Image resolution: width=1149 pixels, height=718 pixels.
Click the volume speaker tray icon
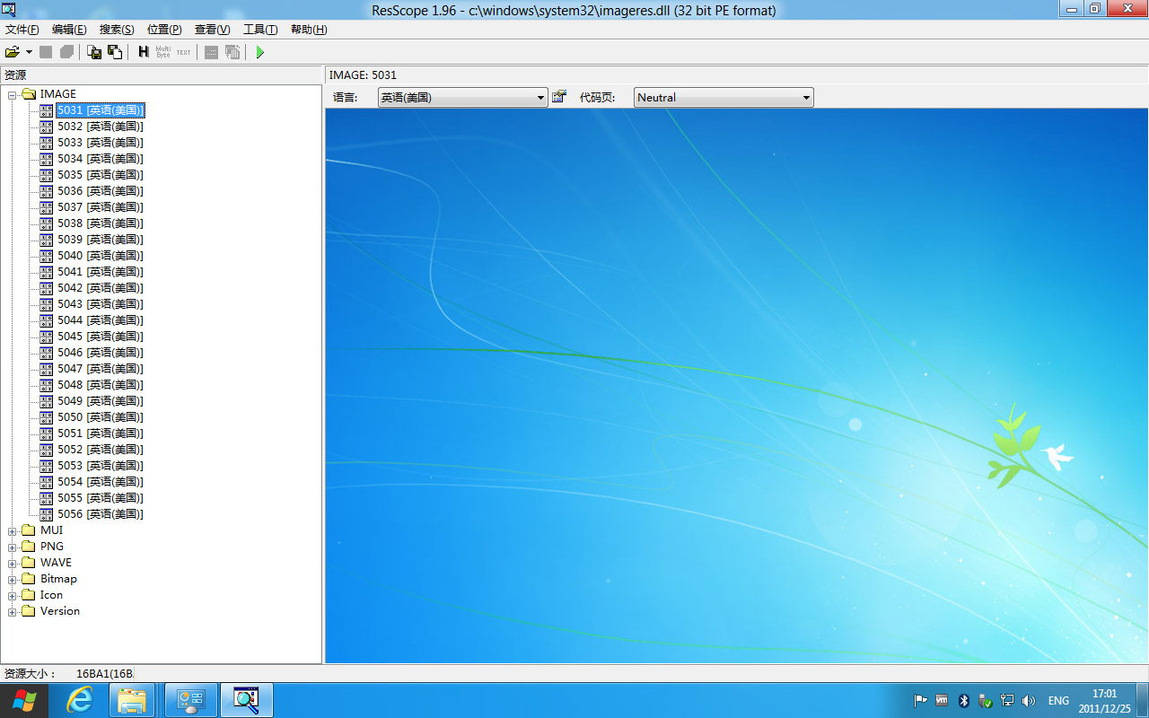[x=1029, y=700]
